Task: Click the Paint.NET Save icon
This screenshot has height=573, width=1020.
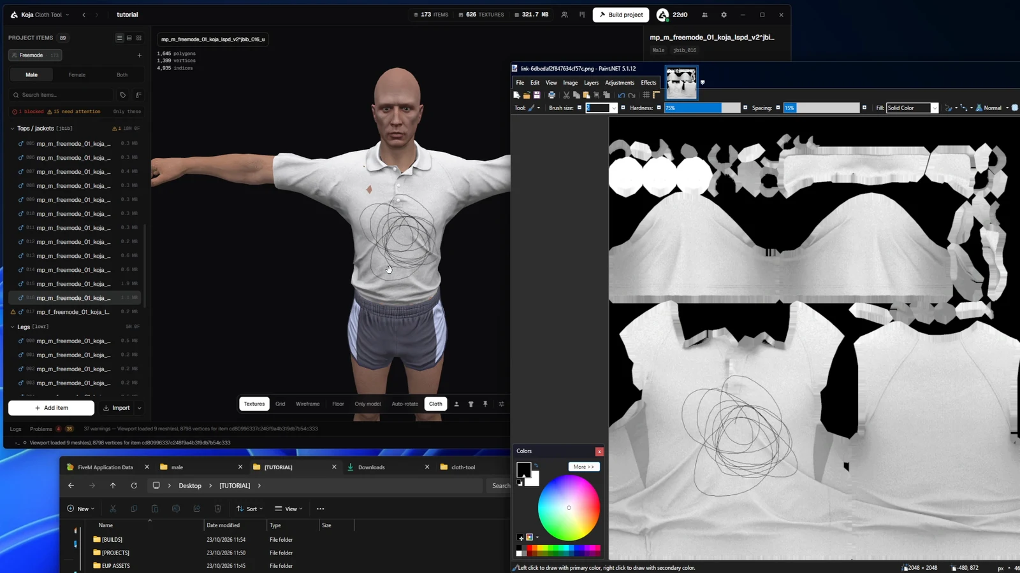Action: [x=537, y=95]
